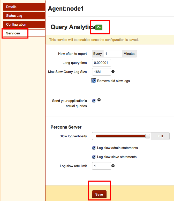Image resolution: width=174 pixels, height=201 pixels.
Task: Open help for Max Slow Query Log Size
Action: (113, 72)
